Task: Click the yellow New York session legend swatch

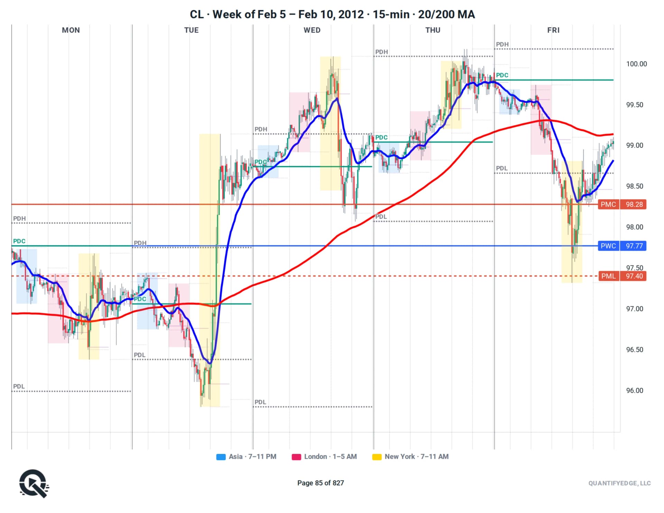Action: point(377,457)
